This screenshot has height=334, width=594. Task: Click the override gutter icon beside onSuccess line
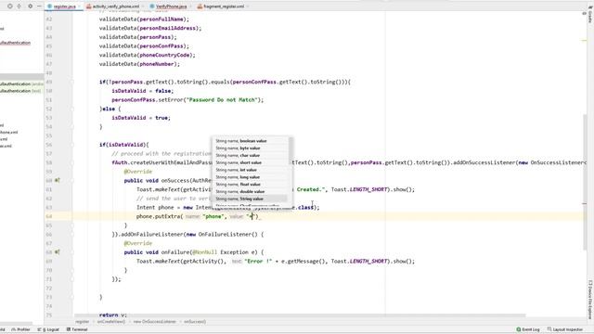point(58,180)
